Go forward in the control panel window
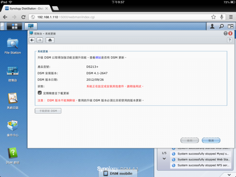The image size is (236, 177). [x=40, y=40]
